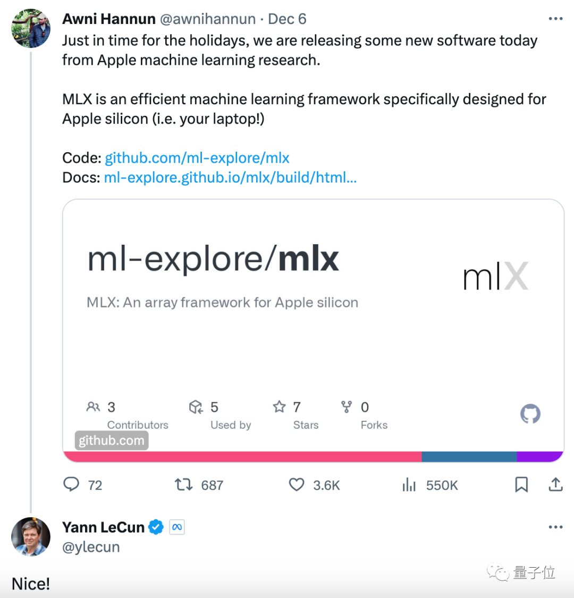The image size is (574, 598).
Task: Click Awni Hannun's avatar photo
Action: (x=31, y=28)
